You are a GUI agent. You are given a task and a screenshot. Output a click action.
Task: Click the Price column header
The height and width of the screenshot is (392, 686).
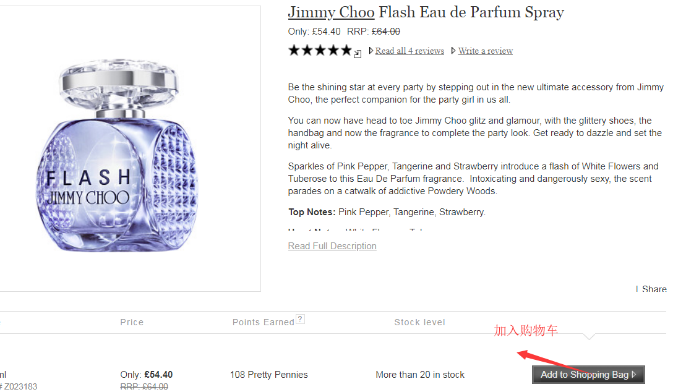pyautogui.click(x=132, y=322)
